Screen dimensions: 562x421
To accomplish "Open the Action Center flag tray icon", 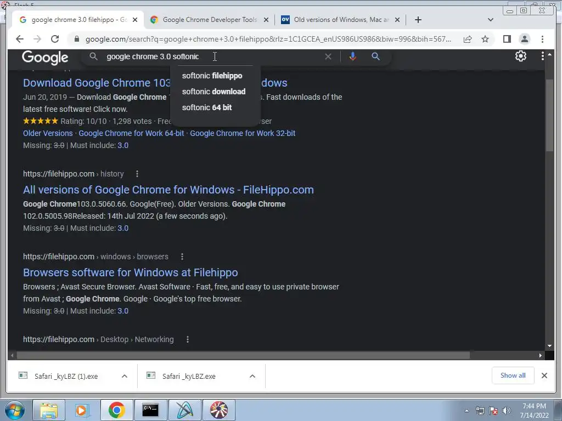I will tap(493, 411).
